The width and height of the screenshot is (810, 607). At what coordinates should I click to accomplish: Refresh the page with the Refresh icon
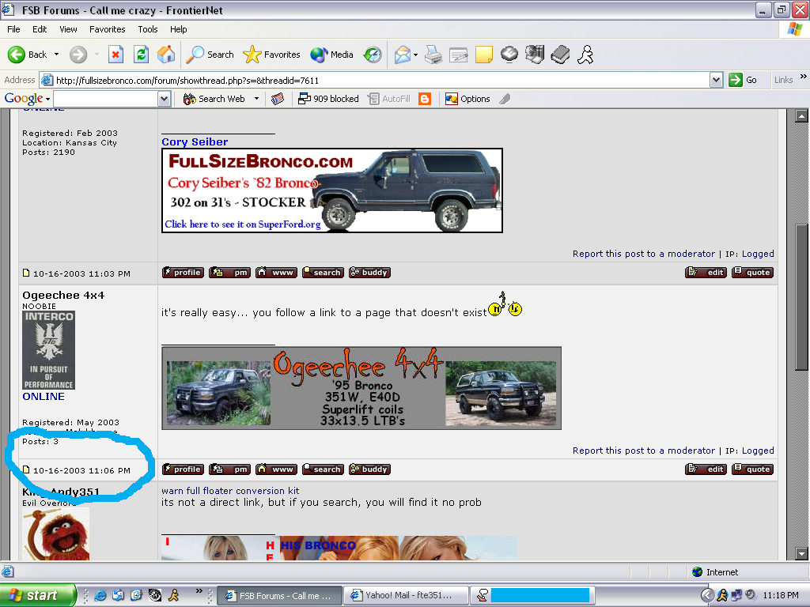[141, 55]
